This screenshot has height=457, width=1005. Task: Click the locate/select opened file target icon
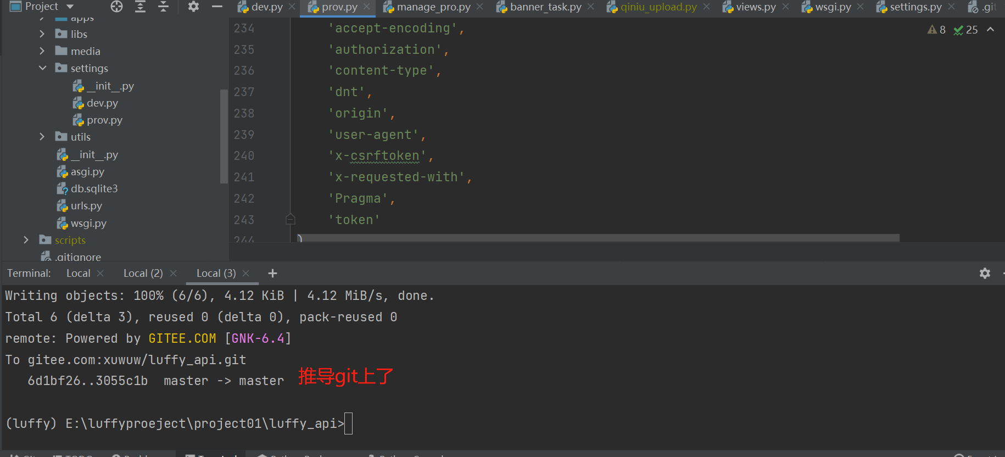(x=116, y=7)
